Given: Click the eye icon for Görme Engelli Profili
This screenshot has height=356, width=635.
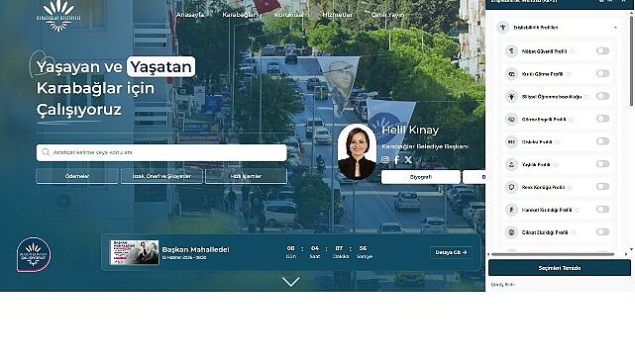Looking at the screenshot, I should 511,120.
